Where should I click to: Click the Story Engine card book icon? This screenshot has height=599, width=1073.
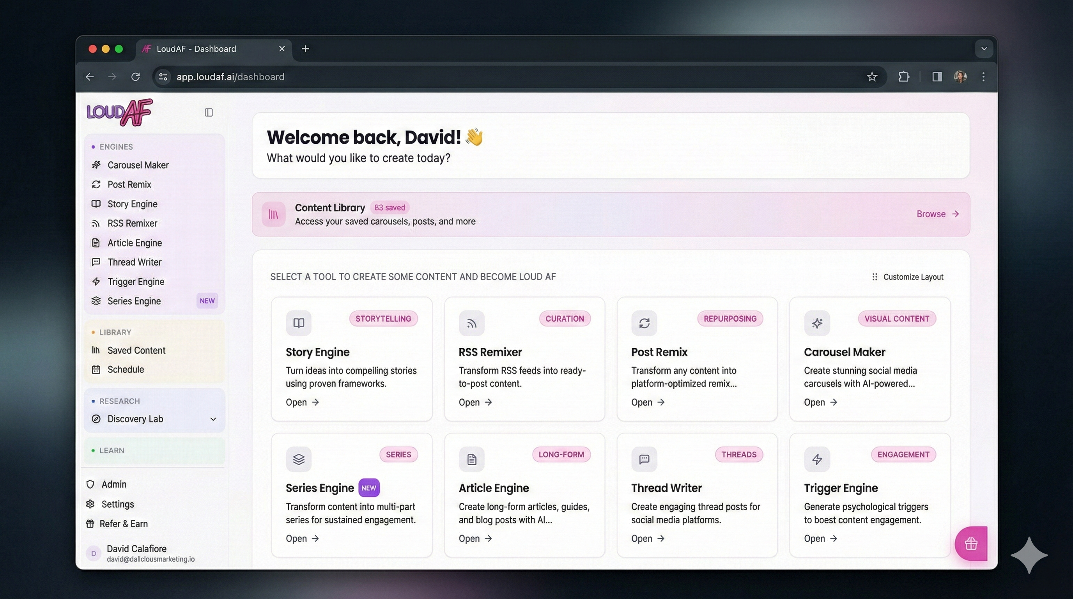coord(299,323)
